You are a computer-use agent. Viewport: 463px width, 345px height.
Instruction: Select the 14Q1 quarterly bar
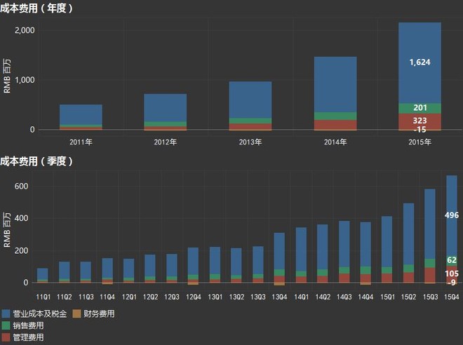coord(301,255)
